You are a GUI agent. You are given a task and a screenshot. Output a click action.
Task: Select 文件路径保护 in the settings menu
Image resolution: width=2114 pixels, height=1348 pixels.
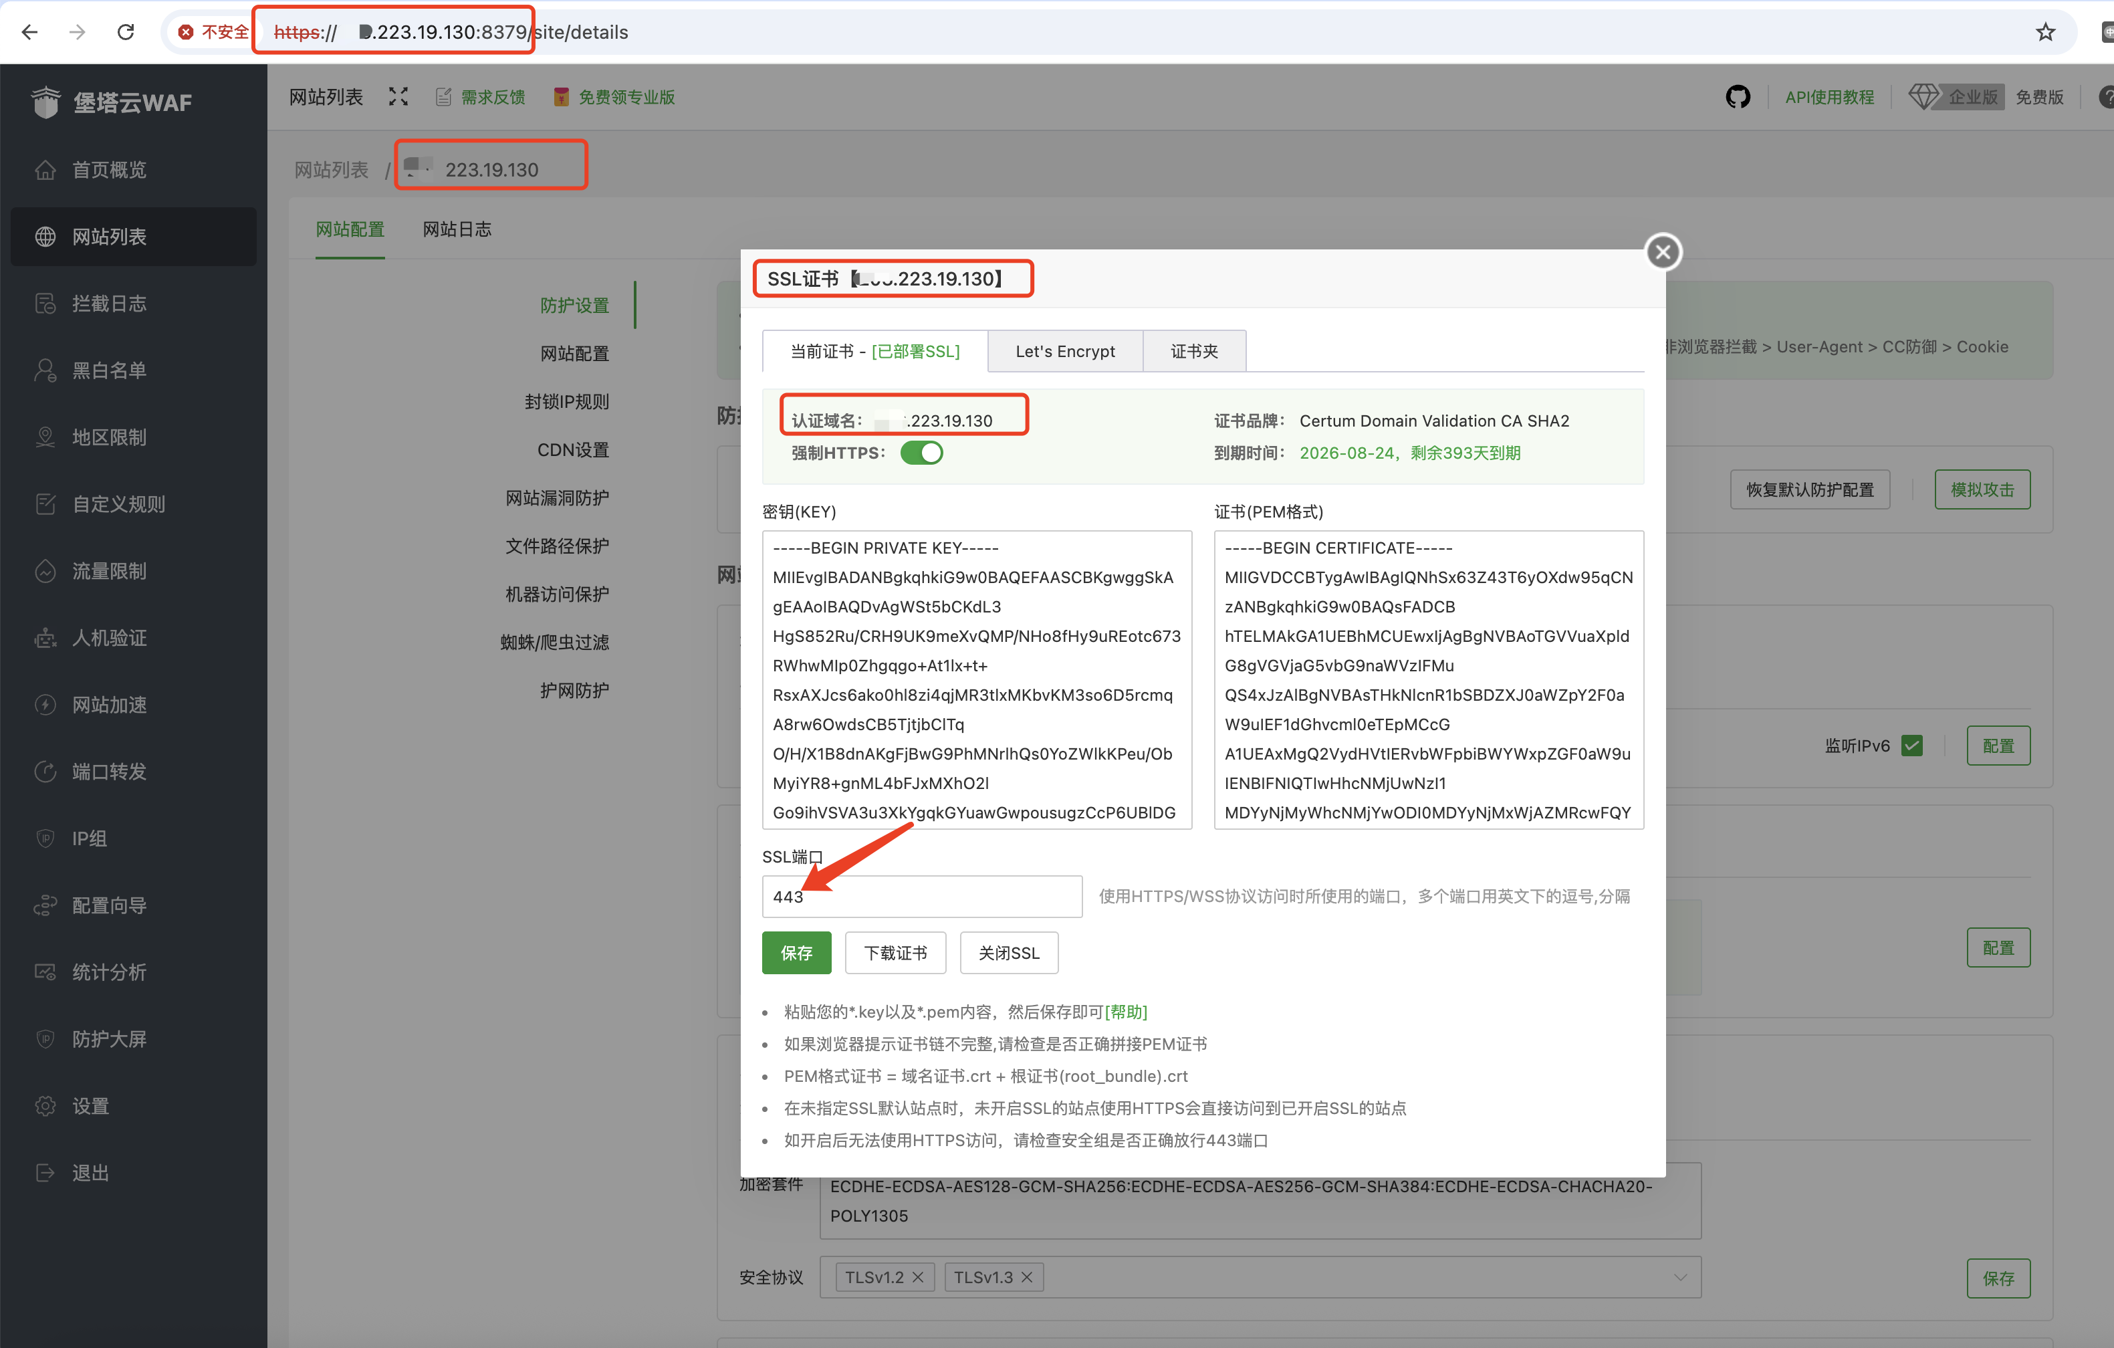click(x=558, y=546)
